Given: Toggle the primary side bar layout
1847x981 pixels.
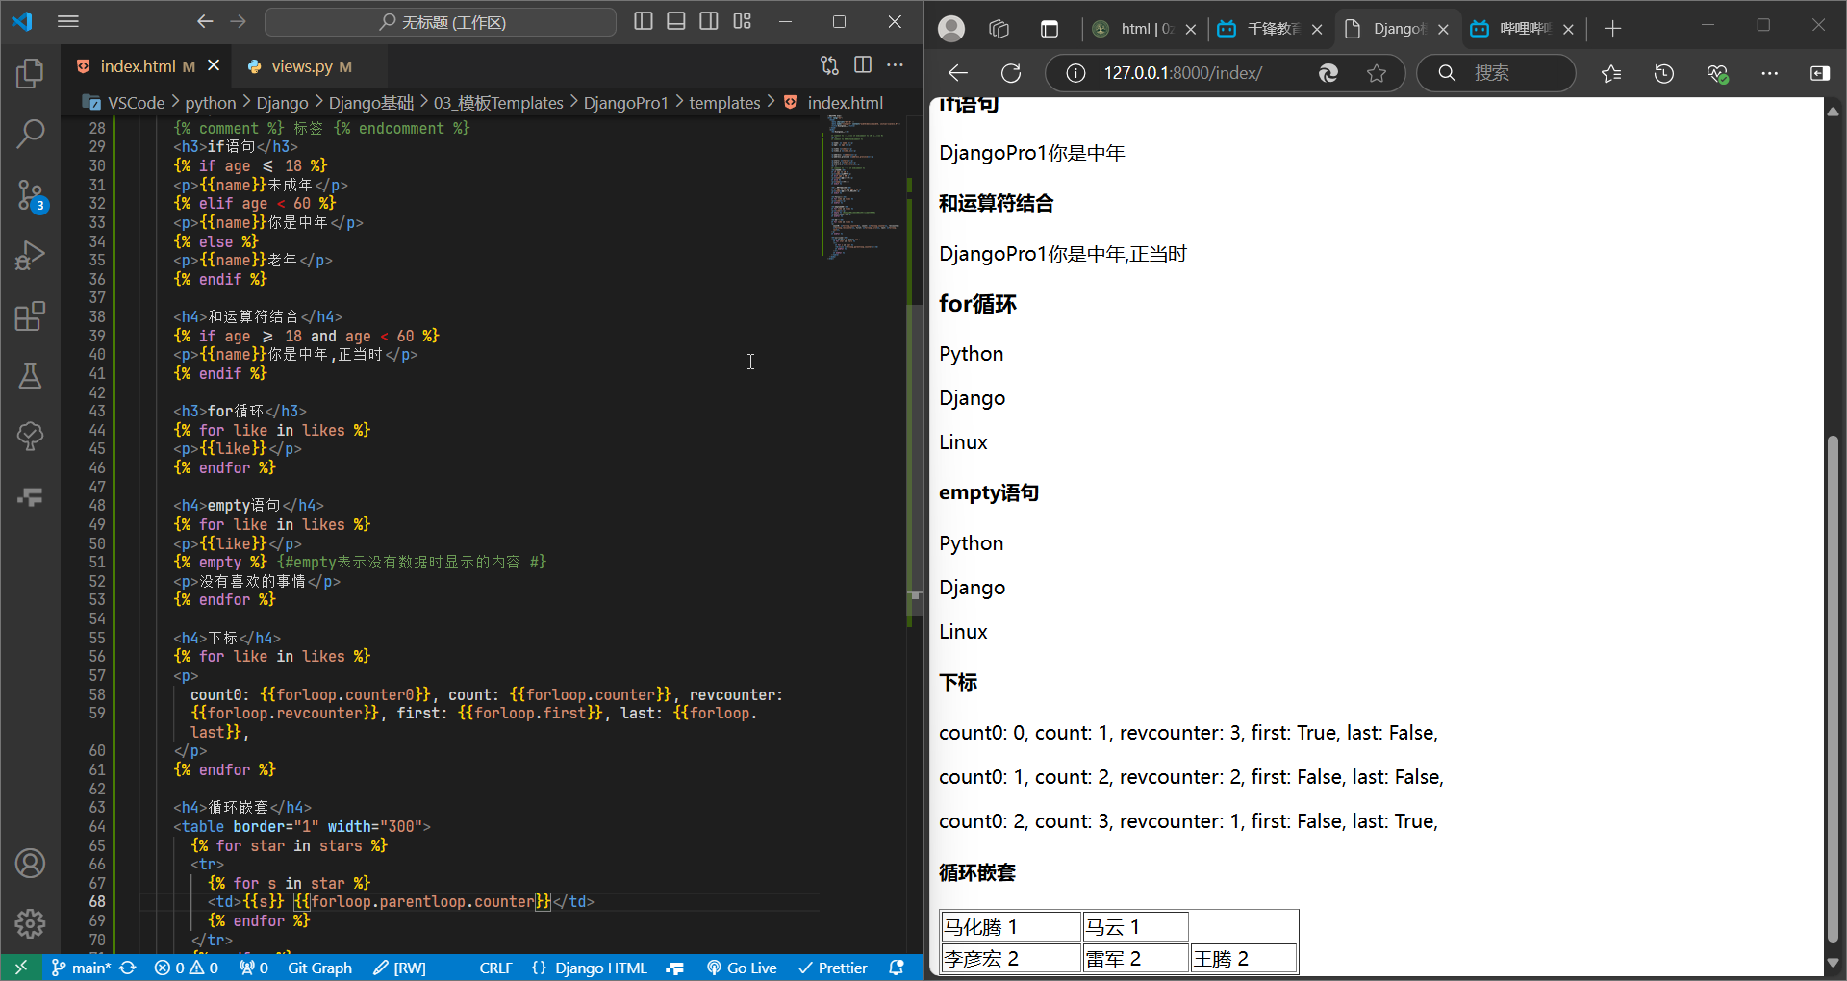Looking at the screenshot, I should 644,21.
